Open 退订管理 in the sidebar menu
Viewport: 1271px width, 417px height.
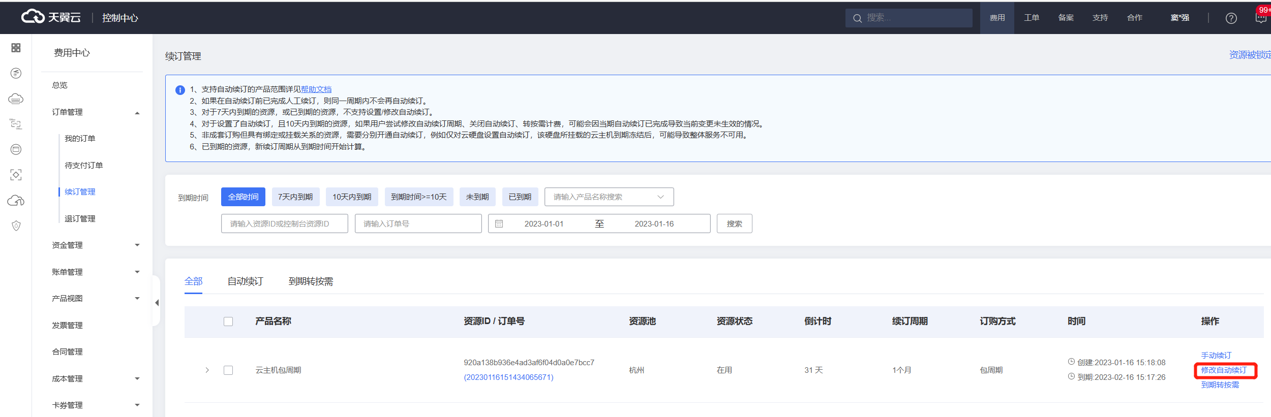click(x=80, y=219)
